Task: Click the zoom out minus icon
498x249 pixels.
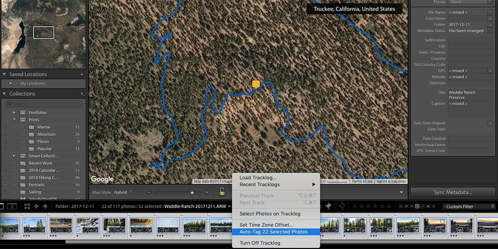Action: point(149,193)
